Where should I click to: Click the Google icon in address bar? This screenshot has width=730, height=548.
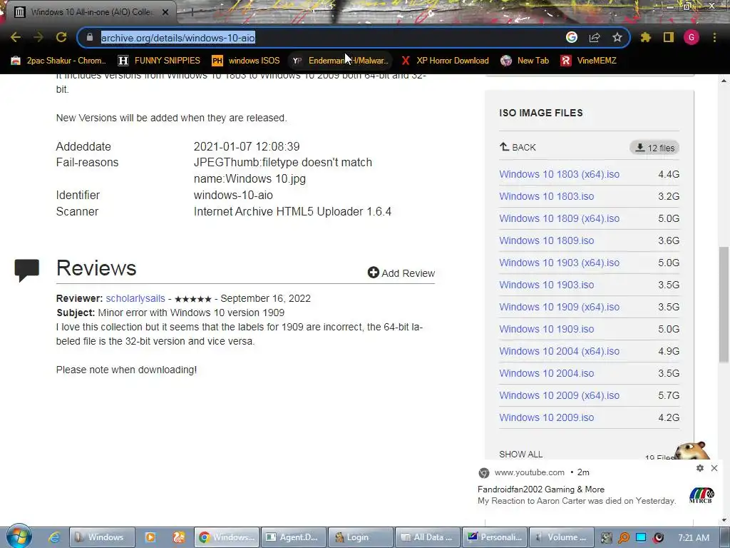pyautogui.click(x=572, y=37)
